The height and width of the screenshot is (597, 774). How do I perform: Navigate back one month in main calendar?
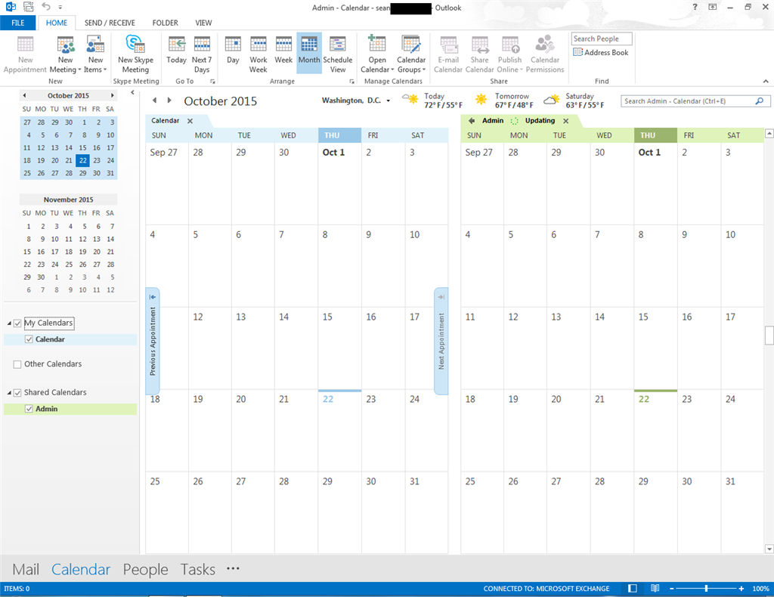tap(154, 101)
